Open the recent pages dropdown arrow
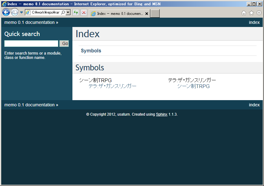 tap(21, 12)
